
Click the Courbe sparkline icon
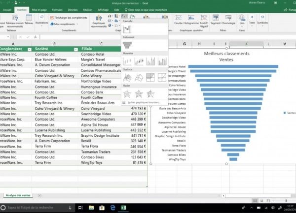tap(179, 20)
